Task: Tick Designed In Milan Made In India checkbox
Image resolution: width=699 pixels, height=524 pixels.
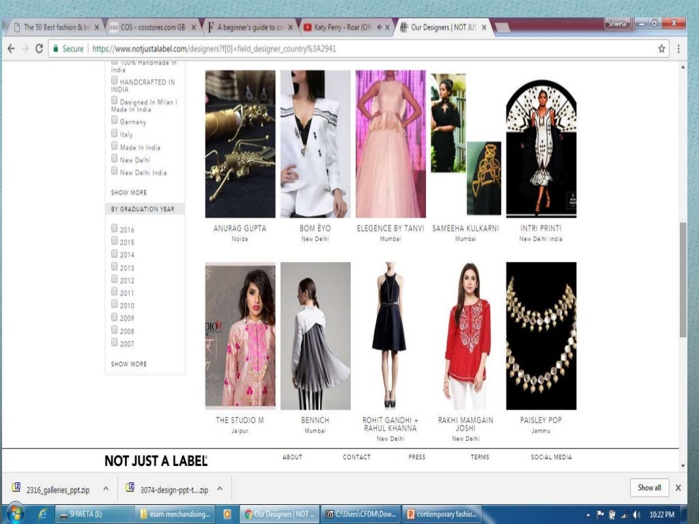Action: pos(115,100)
